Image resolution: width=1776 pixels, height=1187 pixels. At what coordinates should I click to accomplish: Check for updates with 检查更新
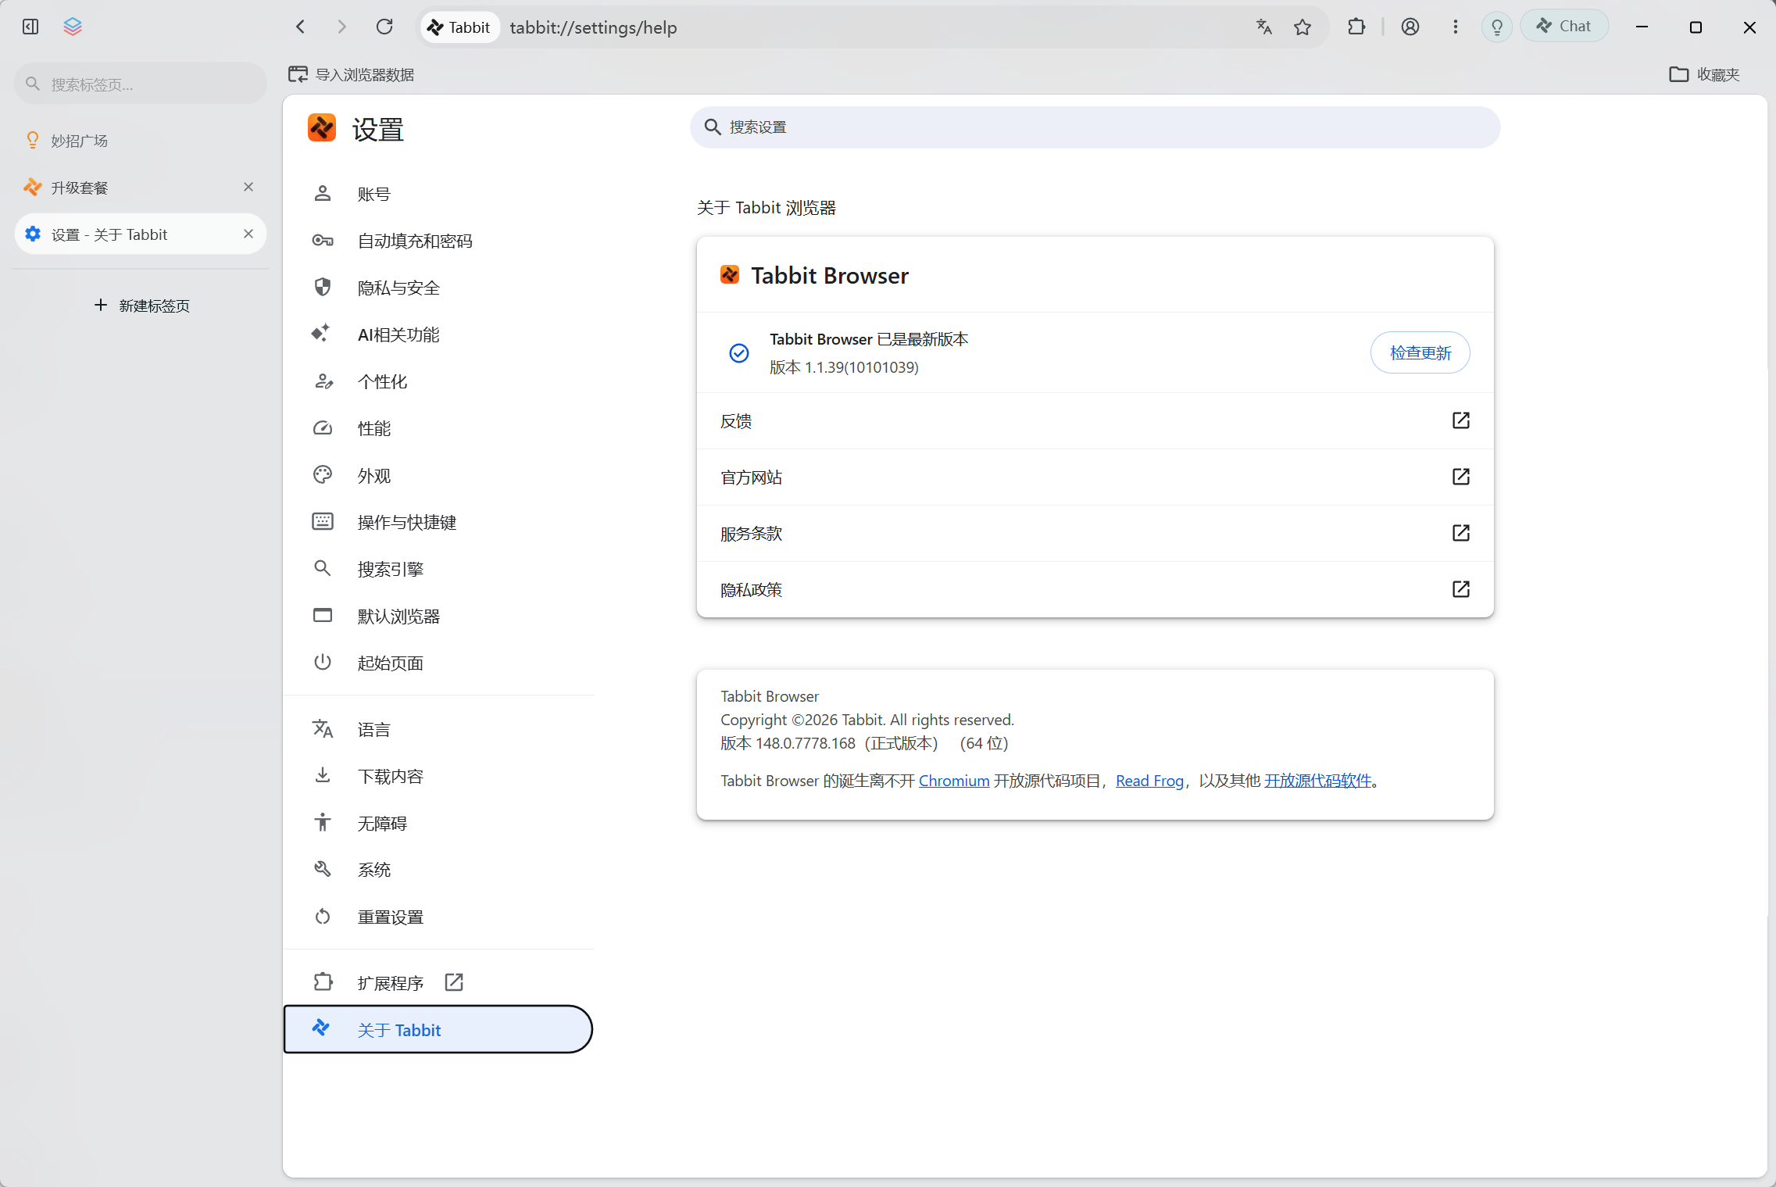pyautogui.click(x=1420, y=352)
